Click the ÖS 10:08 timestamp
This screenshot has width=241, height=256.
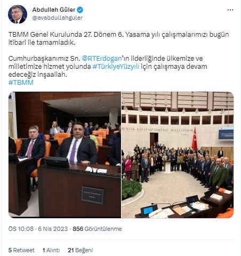point(21,229)
